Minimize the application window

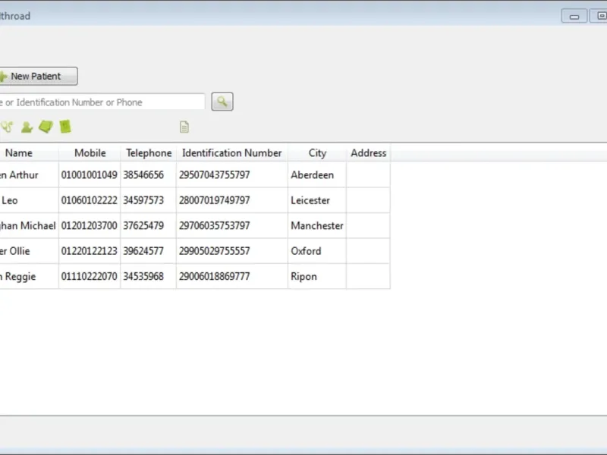click(574, 16)
